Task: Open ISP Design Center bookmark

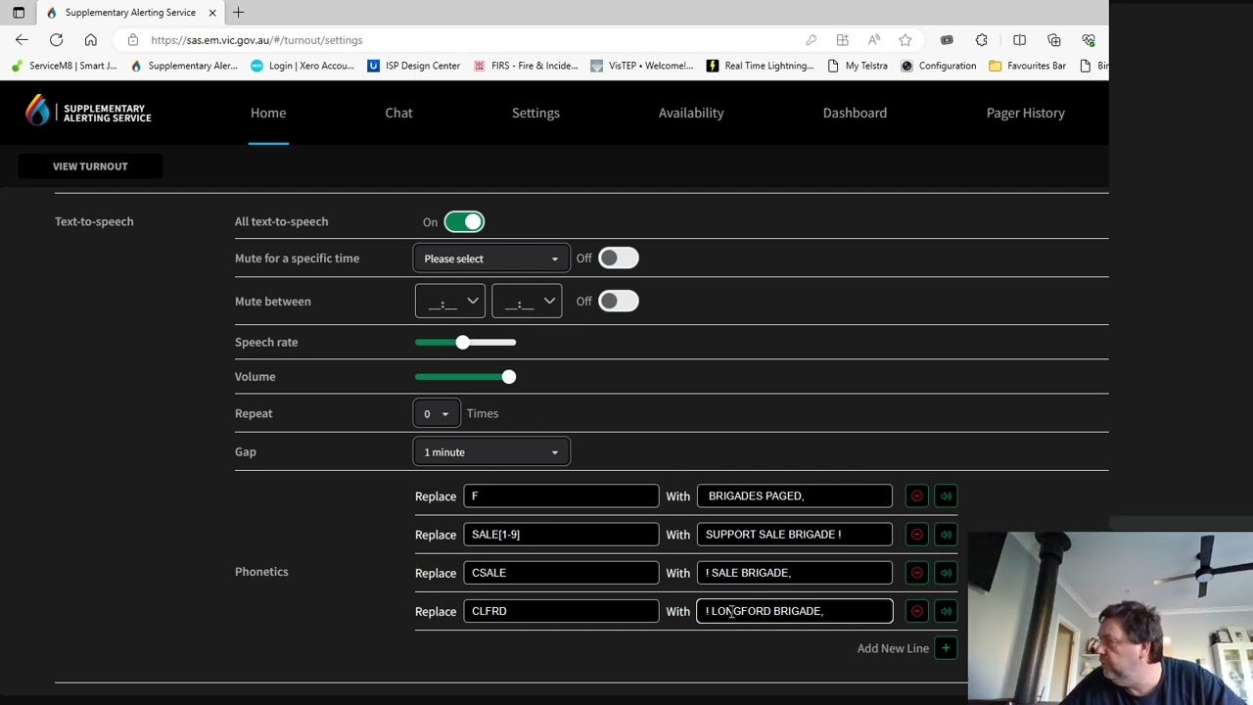Action: click(x=413, y=66)
